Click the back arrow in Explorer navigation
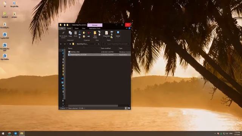Screen dimensions: 242x136 pos(61,44)
